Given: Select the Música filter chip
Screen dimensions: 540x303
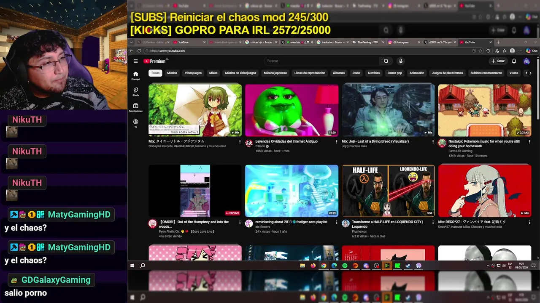Looking at the screenshot, I should (x=172, y=73).
